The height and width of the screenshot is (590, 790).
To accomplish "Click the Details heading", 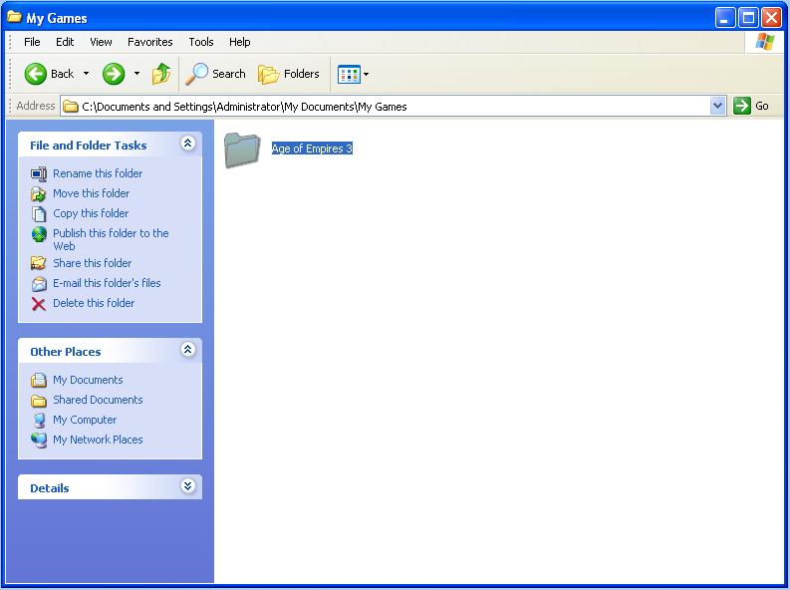I will (50, 488).
